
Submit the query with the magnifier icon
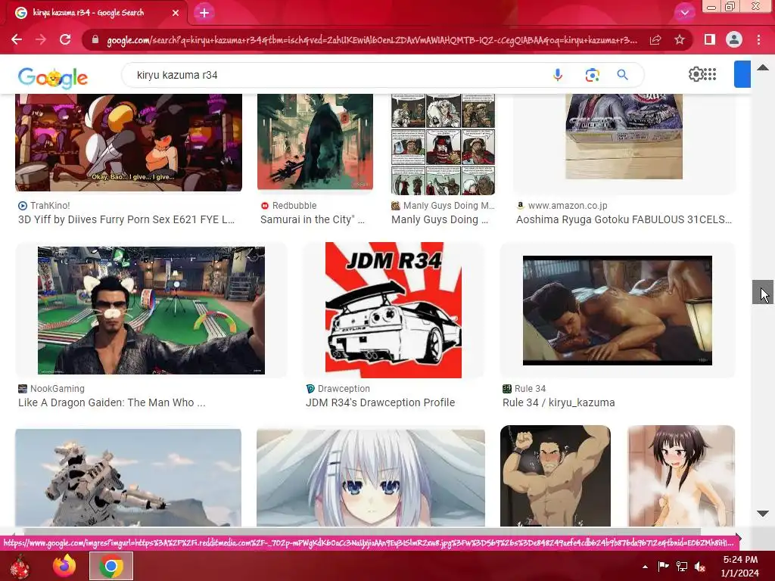click(623, 75)
